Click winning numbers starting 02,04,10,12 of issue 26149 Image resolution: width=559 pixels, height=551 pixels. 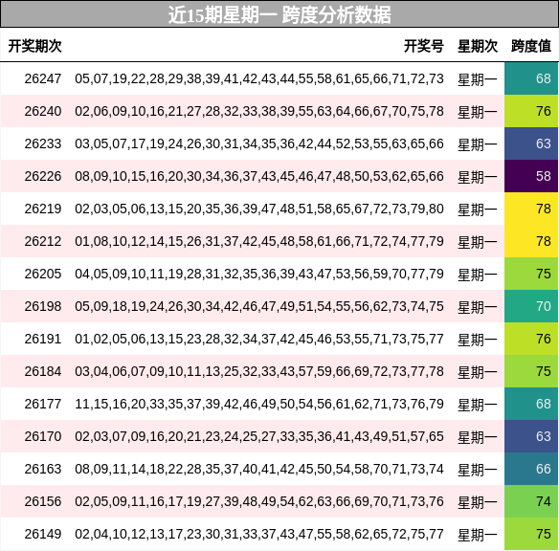pyautogui.click(x=259, y=534)
